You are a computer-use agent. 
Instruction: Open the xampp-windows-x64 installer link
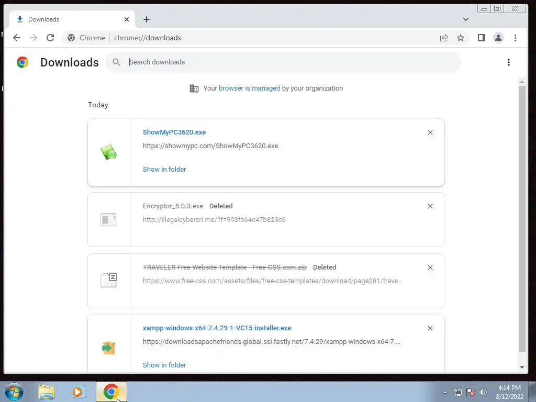click(217, 328)
